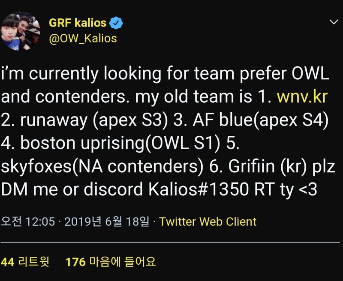Open GRF kalios profile picture
343x281 pixels.
pos(20,31)
